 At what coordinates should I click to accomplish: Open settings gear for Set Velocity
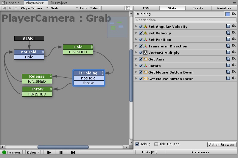[234, 33]
